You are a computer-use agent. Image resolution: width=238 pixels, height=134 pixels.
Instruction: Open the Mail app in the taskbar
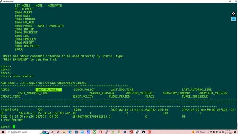point(82,132)
